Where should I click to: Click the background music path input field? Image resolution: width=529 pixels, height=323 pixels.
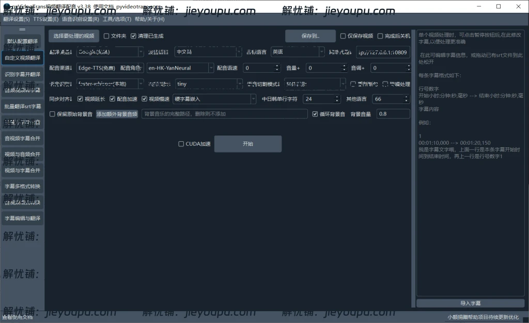(x=224, y=114)
